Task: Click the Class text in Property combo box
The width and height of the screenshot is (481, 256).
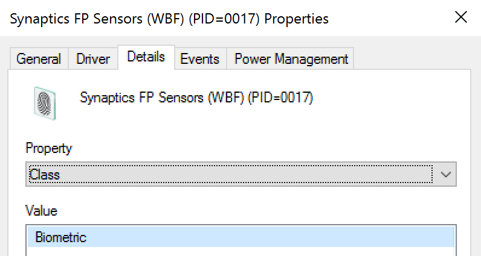Action: 46,175
